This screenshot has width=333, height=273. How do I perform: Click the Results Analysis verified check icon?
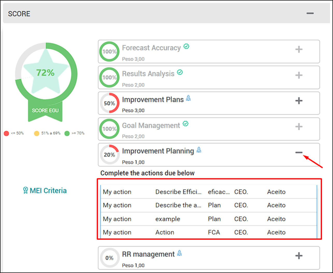[x=180, y=72]
